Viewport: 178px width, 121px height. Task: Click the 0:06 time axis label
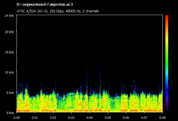click(x=126, y=118)
